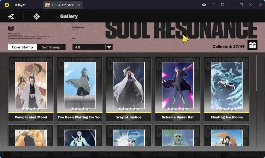This screenshot has height=158, width=265.
Task: Expand the filter list with the arrow button
Action: (109, 47)
